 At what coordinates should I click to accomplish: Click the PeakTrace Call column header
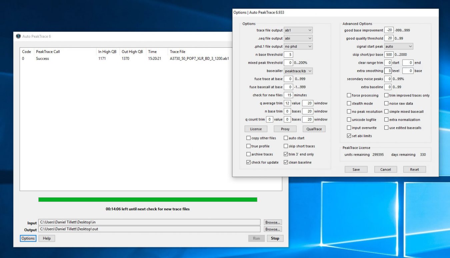(x=48, y=52)
